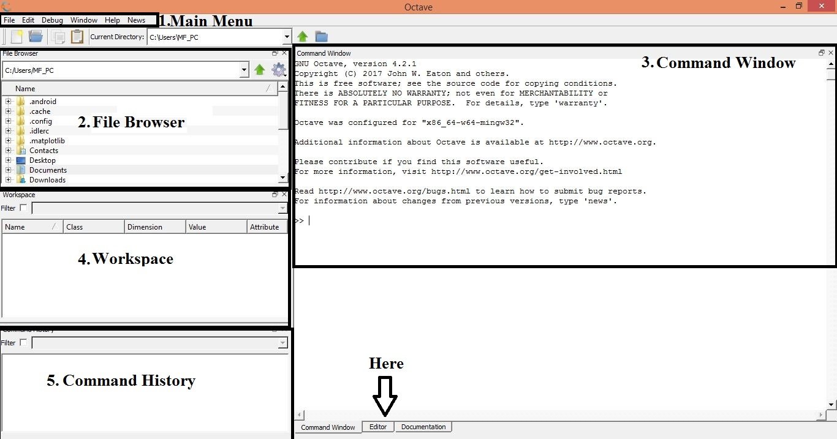Select the Command Window tab

coord(328,427)
